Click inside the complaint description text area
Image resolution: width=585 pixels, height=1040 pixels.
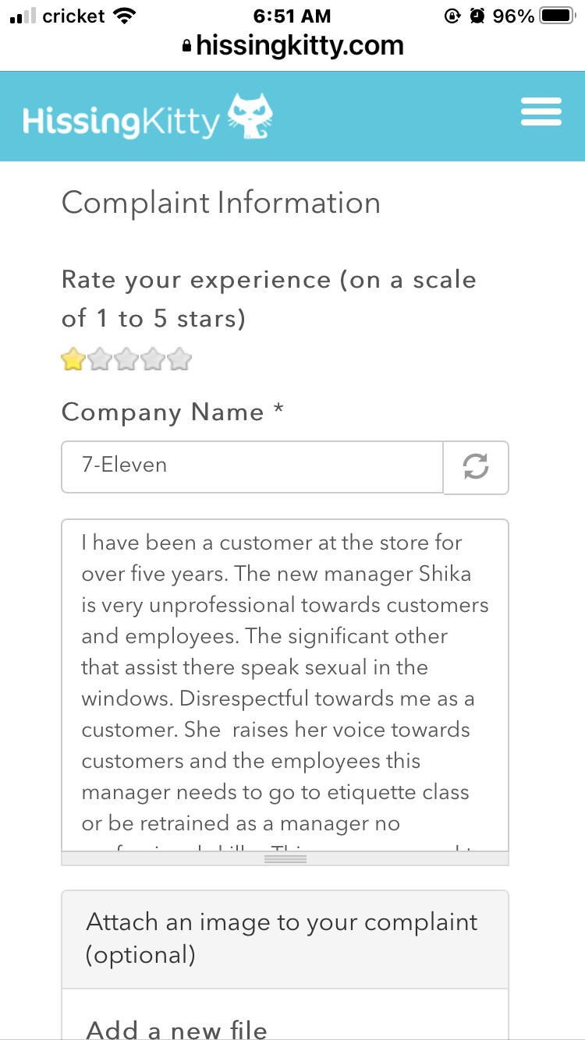[x=285, y=686]
